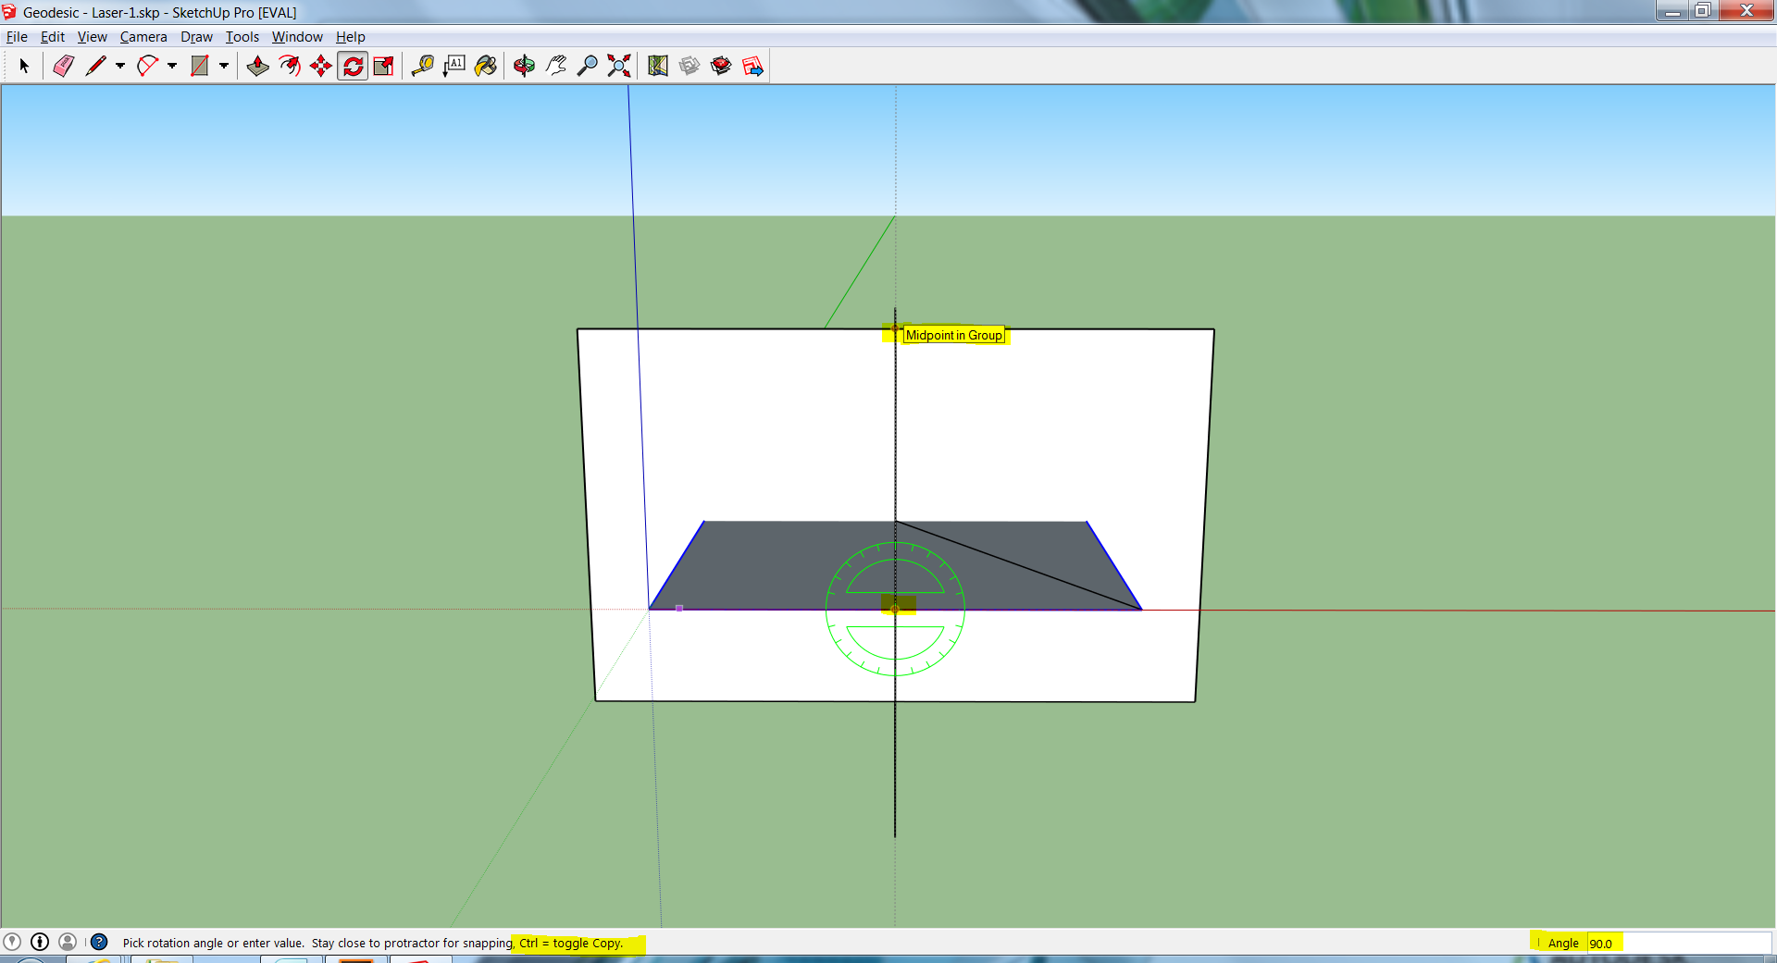Select the arrow Select tool

coord(24,66)
